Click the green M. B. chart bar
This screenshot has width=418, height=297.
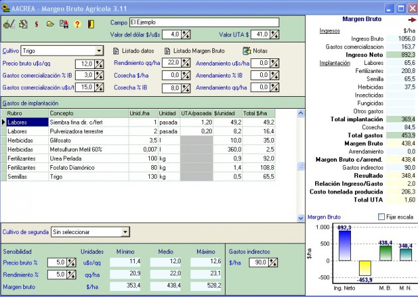point(385,253)
